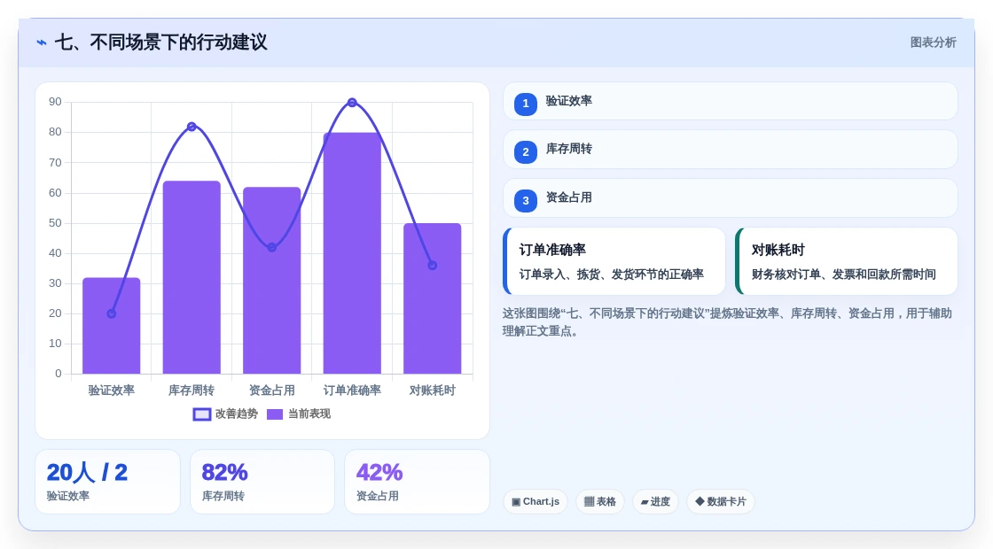Viewport: 993px width, 549px height.
Task: Click the line point at 20 for 验证效率
Action: click(112, 313)
